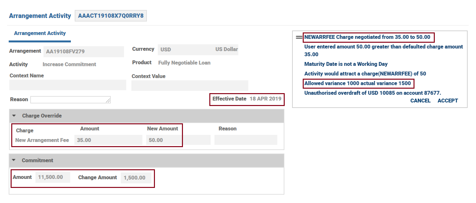
Task: Click the charge Amount field showing 35.00
Action: pyautogui.click(x=108, y=140)
